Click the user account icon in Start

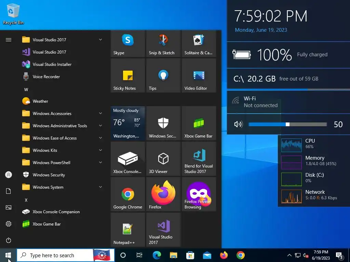[x=9, y=175]
